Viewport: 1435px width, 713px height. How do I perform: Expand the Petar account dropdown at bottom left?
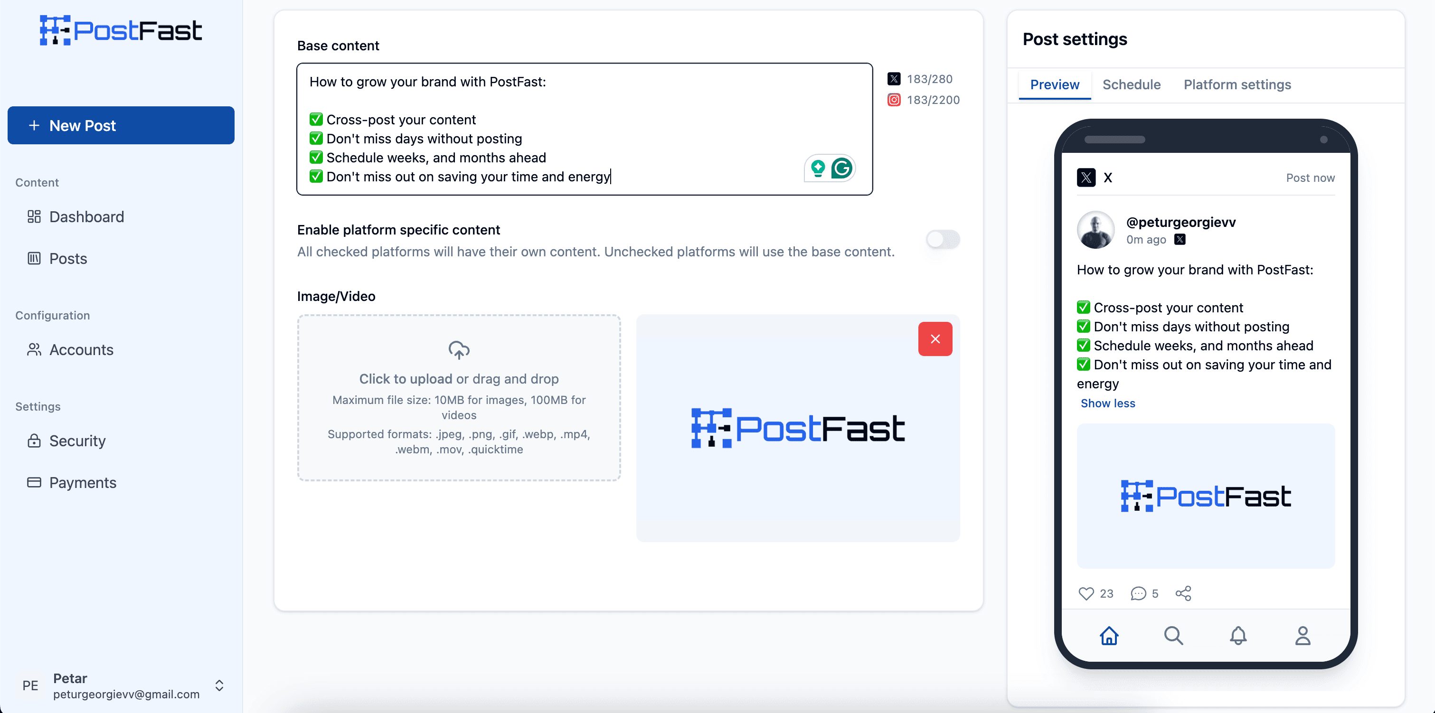[219, 685]
